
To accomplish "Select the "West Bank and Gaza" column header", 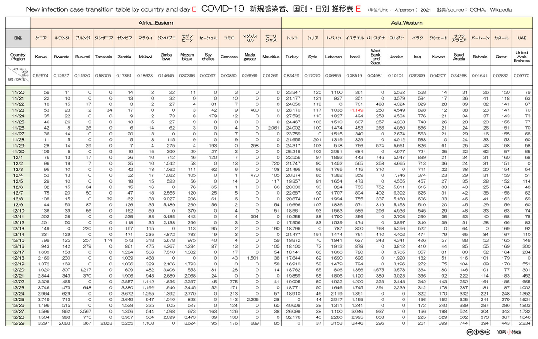I will click(376, 57).
